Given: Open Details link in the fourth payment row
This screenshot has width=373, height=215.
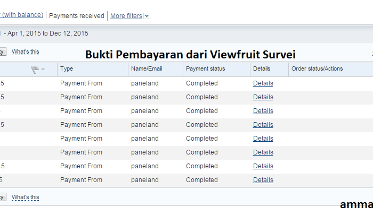Looking at the screenshot, I should [x=263, y=125].
